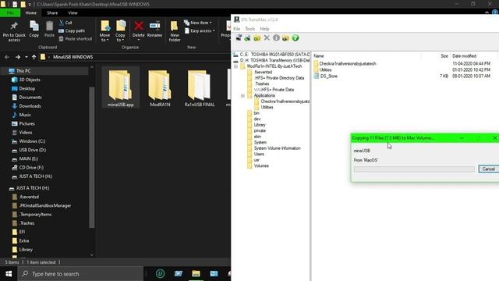
Task: Select the Volumes folder in TransMac tree
Action: [x=261, y=165]
